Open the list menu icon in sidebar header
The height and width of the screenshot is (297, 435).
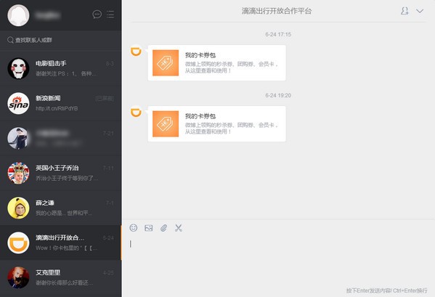pyautogui.click(x=110, y=14)
